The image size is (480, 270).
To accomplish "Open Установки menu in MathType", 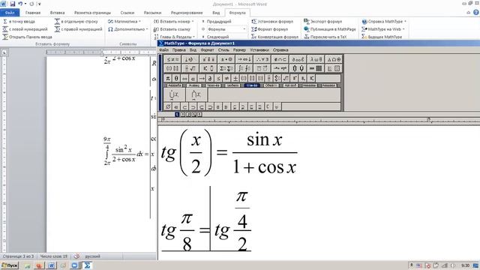I will tap(259, 50).
